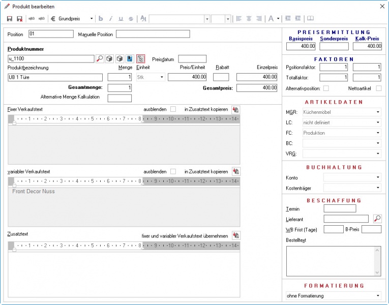Click the Alternative Menge Kalkulation field

pos(119,98)
